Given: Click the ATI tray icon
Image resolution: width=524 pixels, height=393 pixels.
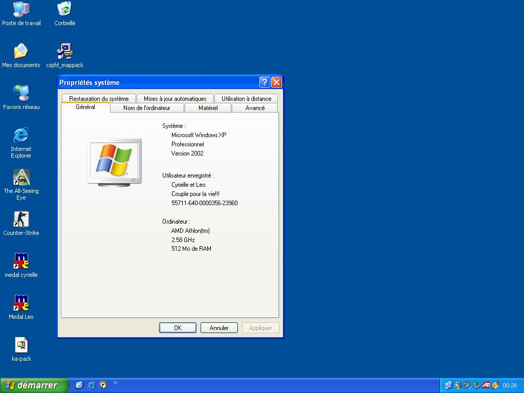Looking at the screenshot, I should (486, 385).
